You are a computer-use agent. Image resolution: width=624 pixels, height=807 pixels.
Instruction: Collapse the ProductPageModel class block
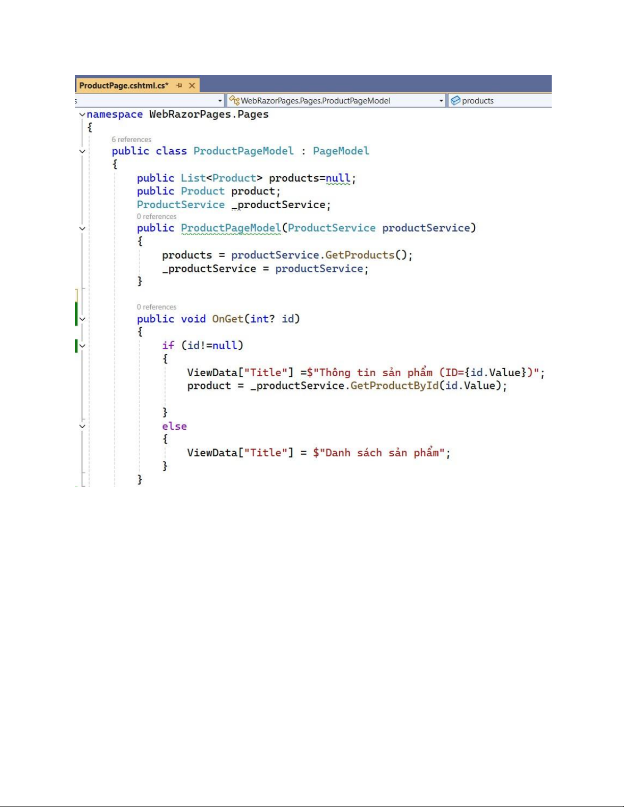(82, 151)
